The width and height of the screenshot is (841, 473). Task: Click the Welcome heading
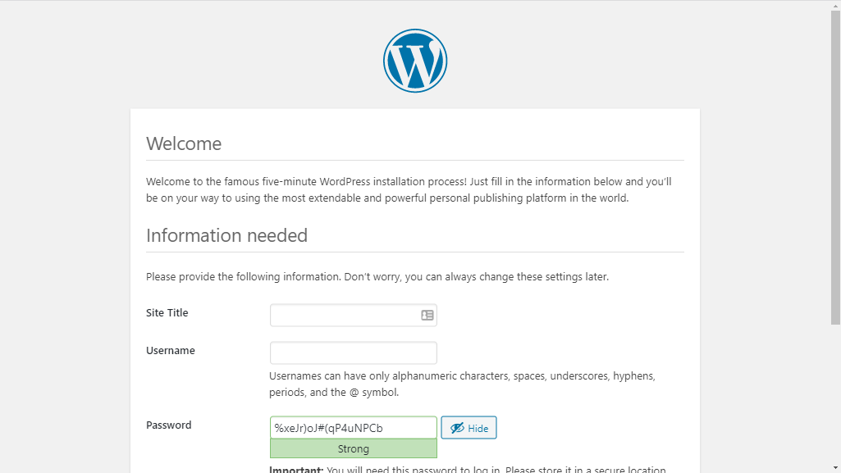tap(184, 143)
